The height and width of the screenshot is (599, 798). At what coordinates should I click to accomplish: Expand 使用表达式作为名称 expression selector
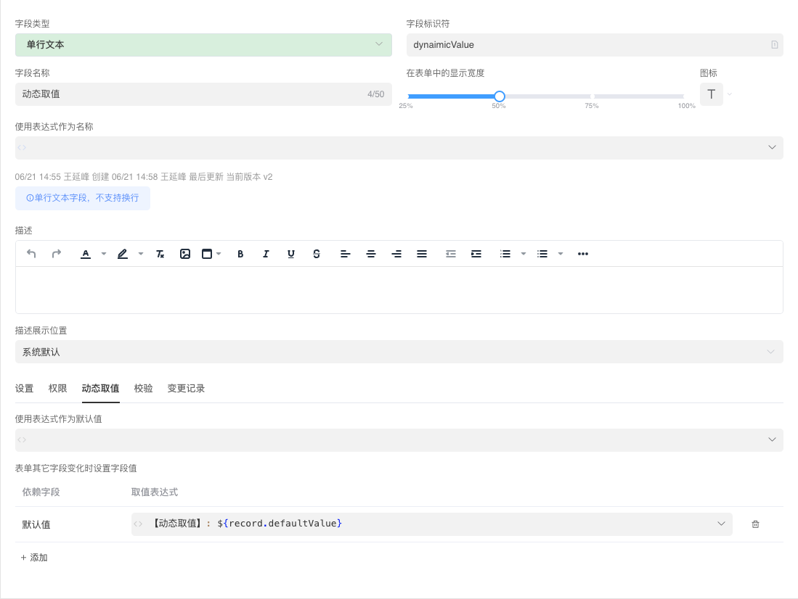pos(399,148)
